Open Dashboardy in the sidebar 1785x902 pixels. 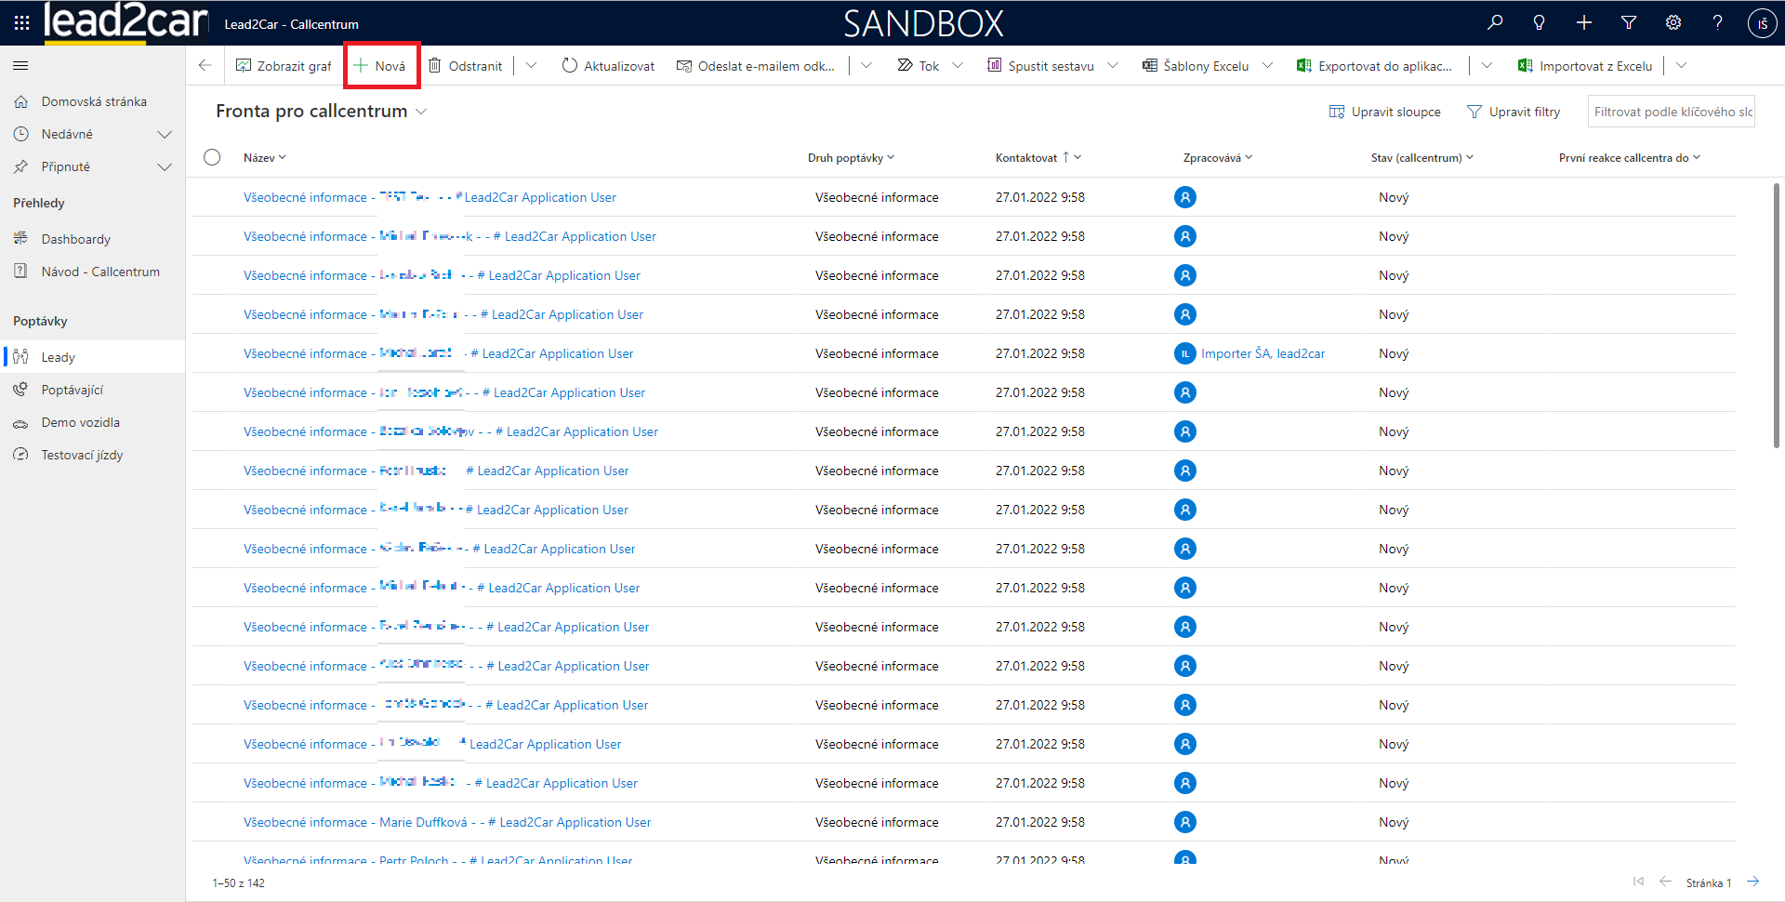click(75, 239)
